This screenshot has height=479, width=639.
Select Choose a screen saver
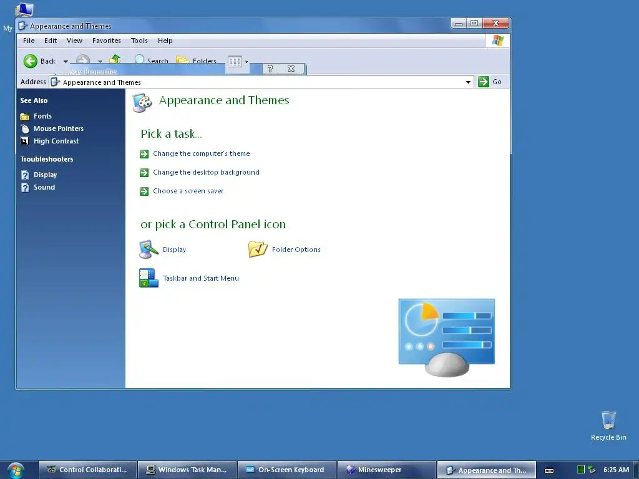click(x=188, y=191)
